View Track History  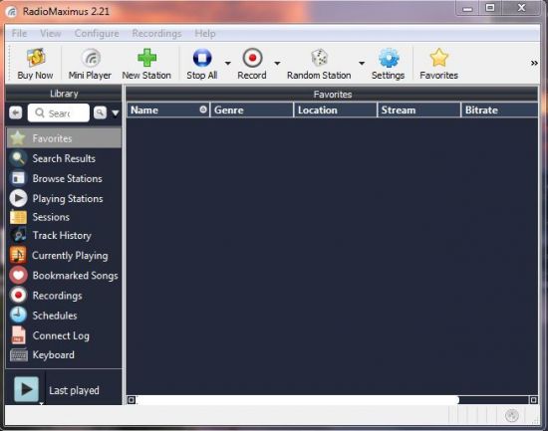pyautogui.click(x=65, y=236)
